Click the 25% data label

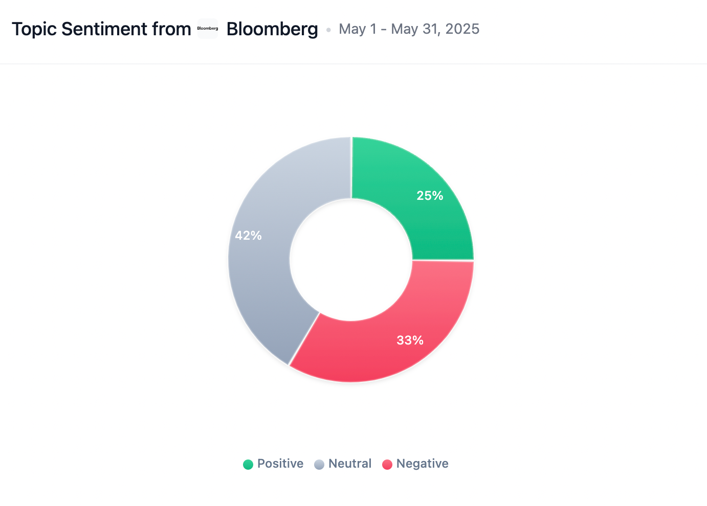[430, 196]
